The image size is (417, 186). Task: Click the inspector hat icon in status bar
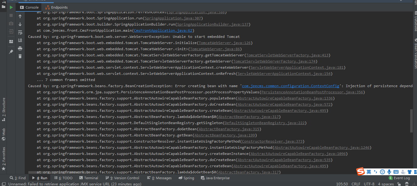click(406, 184)
